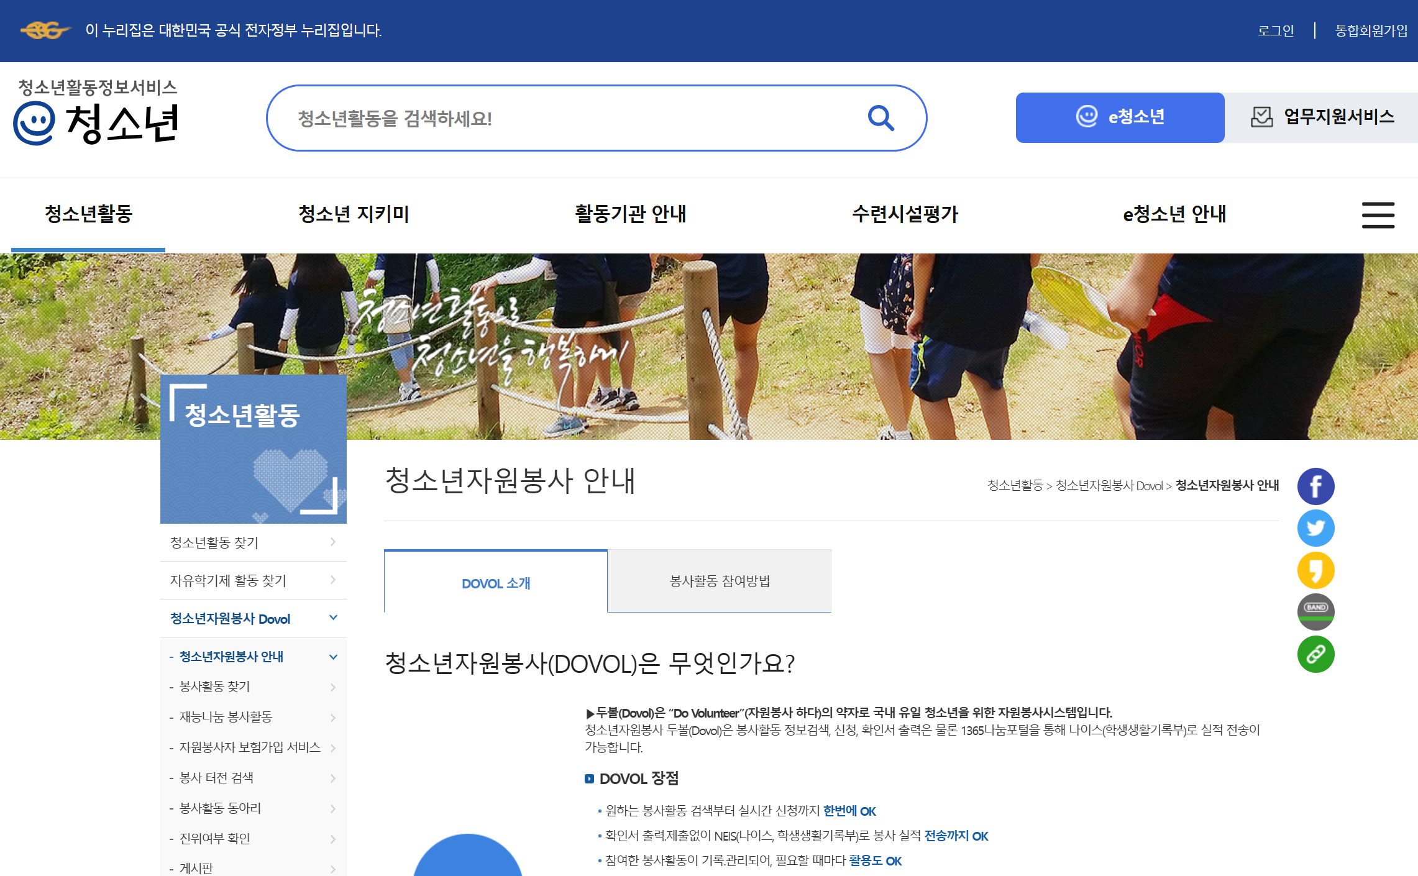
Task: Click breadcrumb 청소년활동
Action: point(1015,485)
